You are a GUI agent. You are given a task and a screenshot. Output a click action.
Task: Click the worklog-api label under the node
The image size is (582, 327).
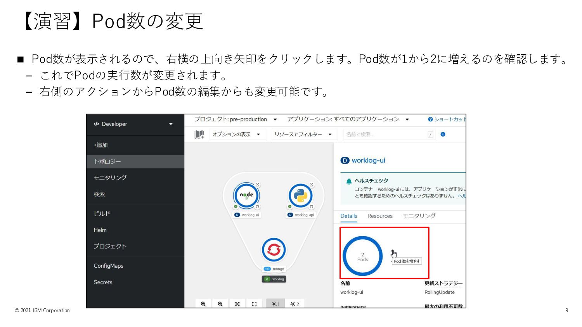coord(301,215)
